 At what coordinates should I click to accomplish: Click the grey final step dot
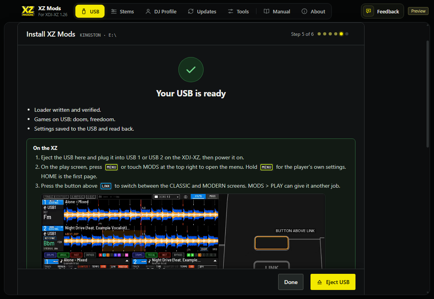(347, 34)
